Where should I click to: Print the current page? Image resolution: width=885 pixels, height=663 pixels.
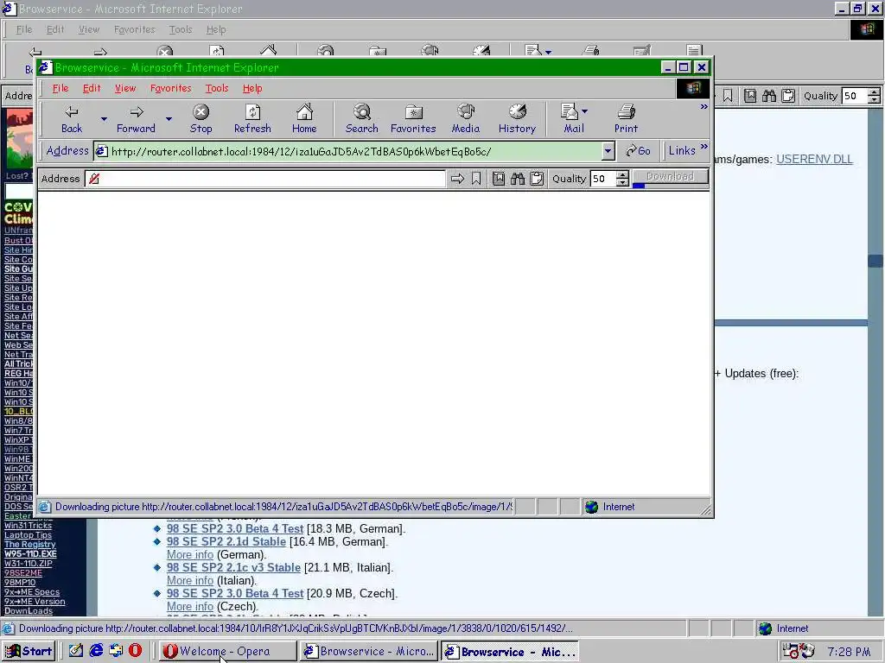[x=626, y=119]
